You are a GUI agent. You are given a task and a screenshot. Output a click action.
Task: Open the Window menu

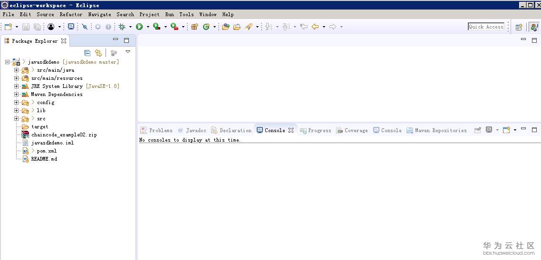[x=208, y=14]
